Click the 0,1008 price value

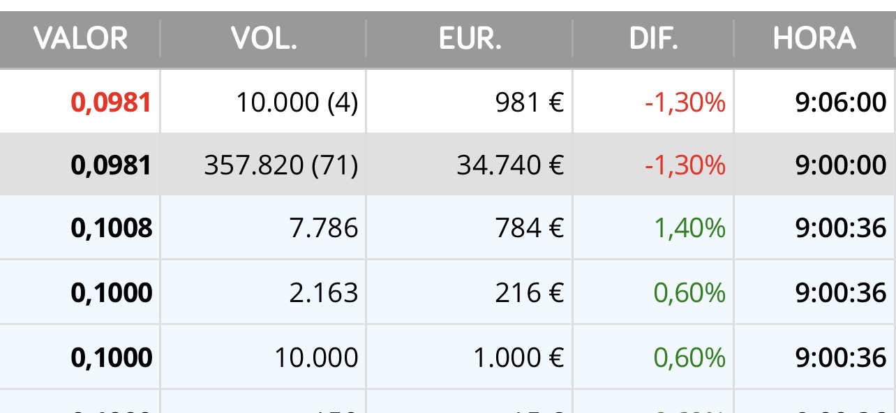point(111,228)
